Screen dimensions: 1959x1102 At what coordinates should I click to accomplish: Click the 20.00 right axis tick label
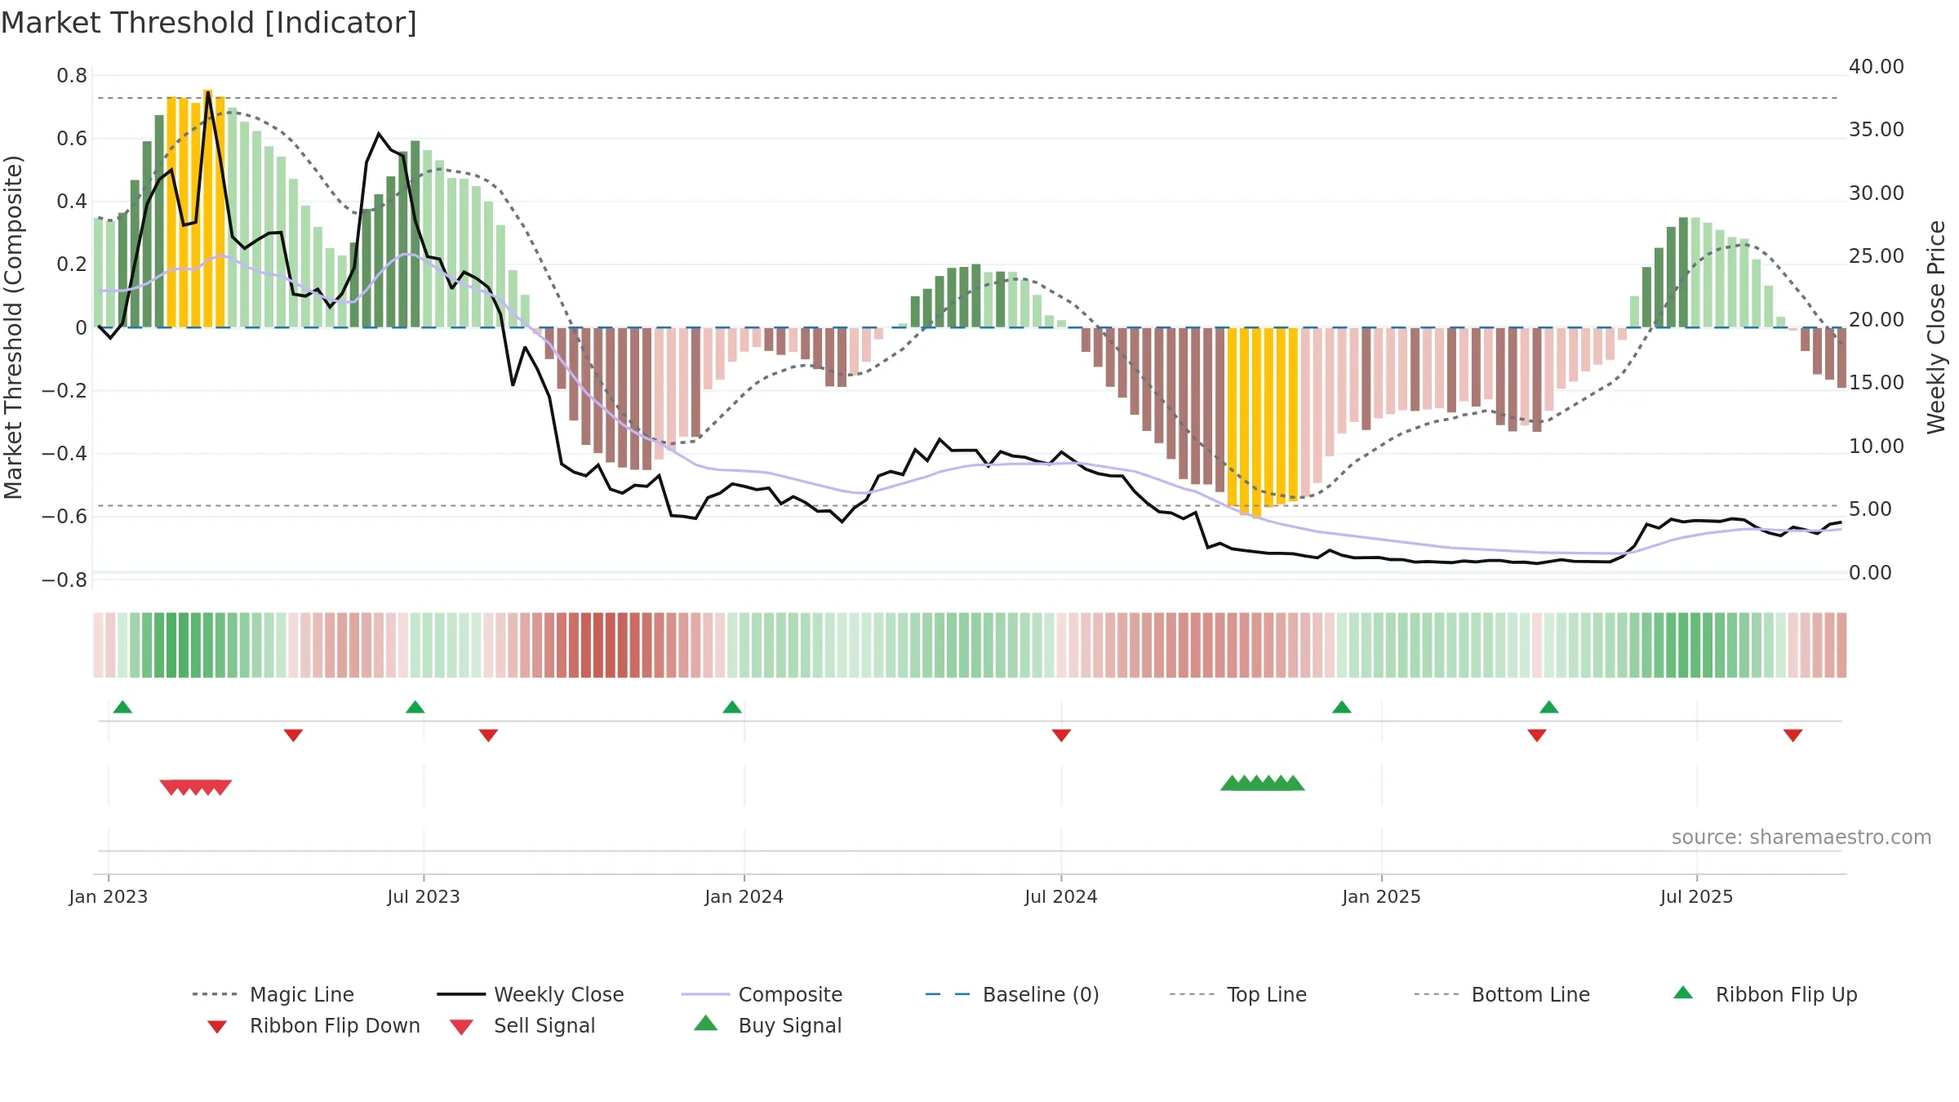click(1877, 320)
